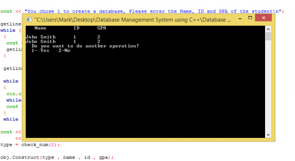The height and width of the screenshot is (161, 295).
Task: Open the console window system menu icon
Action: [x=29, y=19]
